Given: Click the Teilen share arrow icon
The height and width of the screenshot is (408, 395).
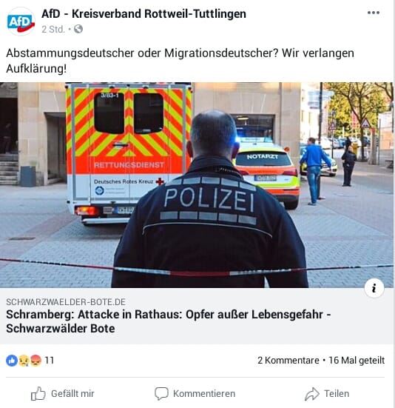Looking at the screenshot, I should point(312,394).
